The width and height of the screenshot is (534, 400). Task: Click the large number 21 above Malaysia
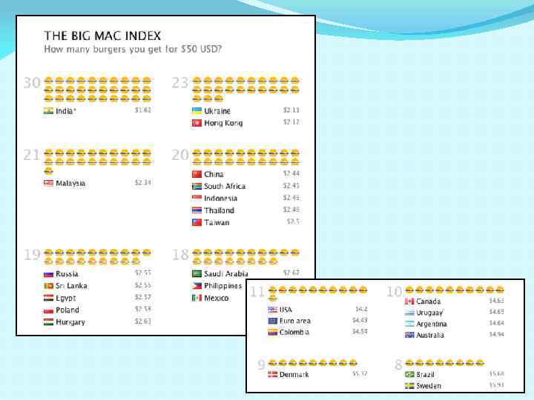[32, 155]
